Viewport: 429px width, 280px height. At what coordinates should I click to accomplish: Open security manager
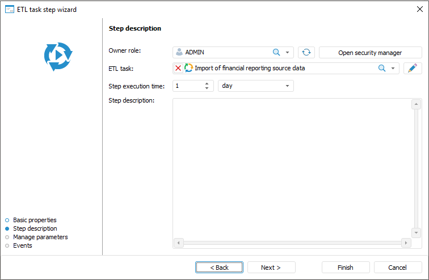[x=370, y=53]
